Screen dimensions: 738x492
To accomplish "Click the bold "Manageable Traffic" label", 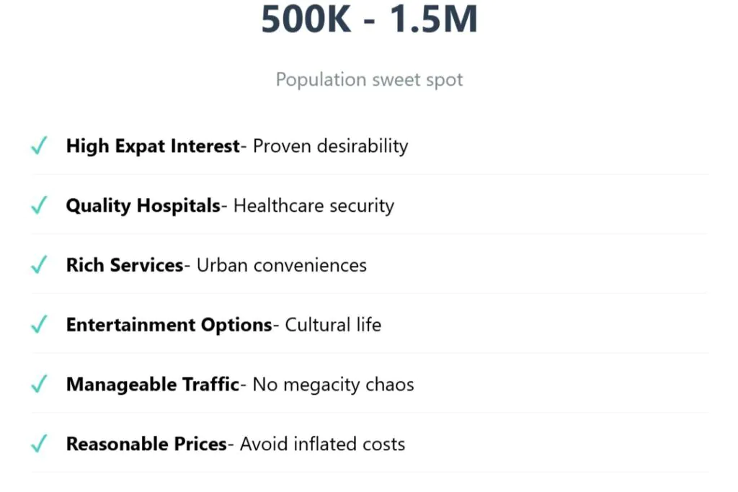I will [x=153, y=385].
